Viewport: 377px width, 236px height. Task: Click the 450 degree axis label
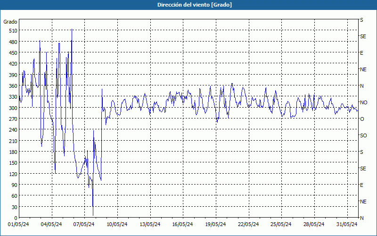click(13, 53)
